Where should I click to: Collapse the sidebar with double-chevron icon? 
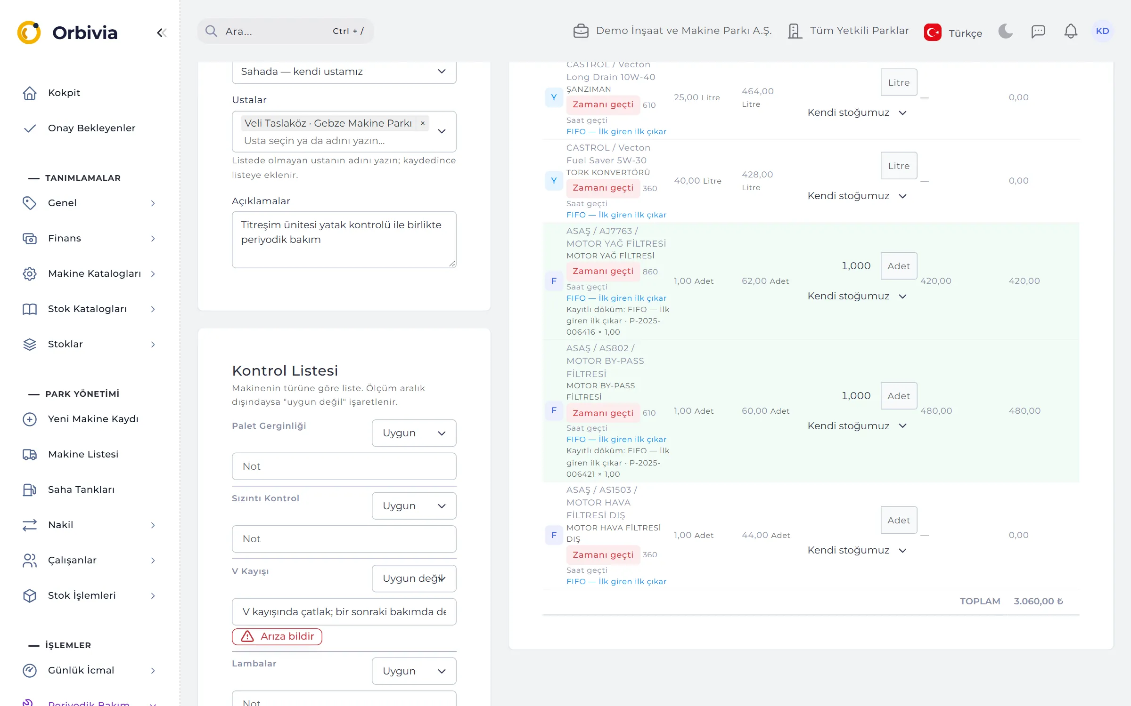[162, 32]
